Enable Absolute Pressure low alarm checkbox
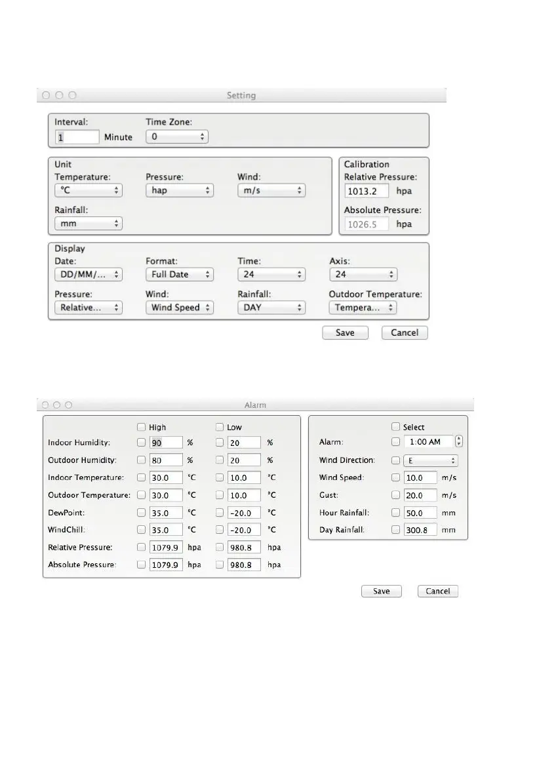539x781 pixels. pos(220,565)
